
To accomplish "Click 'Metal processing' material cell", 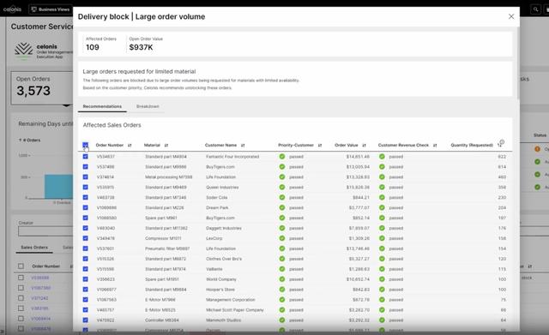I will point(168,177).
